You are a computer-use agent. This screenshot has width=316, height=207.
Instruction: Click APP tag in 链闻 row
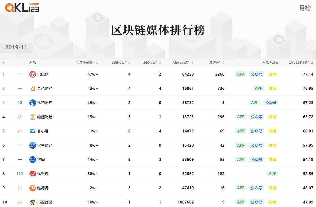(241, 160)
